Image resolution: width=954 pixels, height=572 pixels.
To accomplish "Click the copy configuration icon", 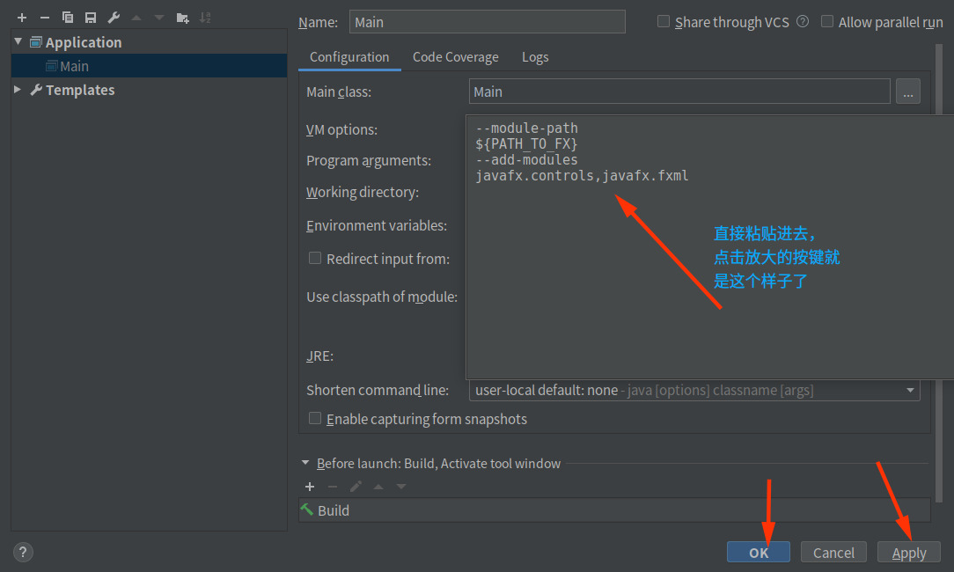I will 67,17.
